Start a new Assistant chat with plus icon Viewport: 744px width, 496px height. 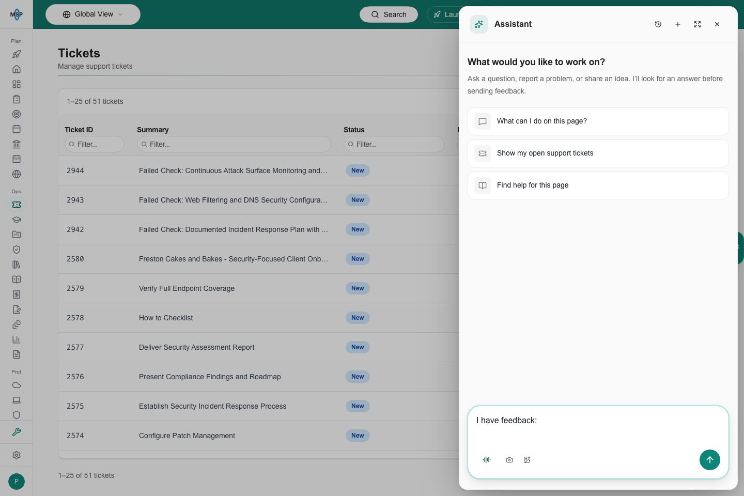tap(678, 24)
